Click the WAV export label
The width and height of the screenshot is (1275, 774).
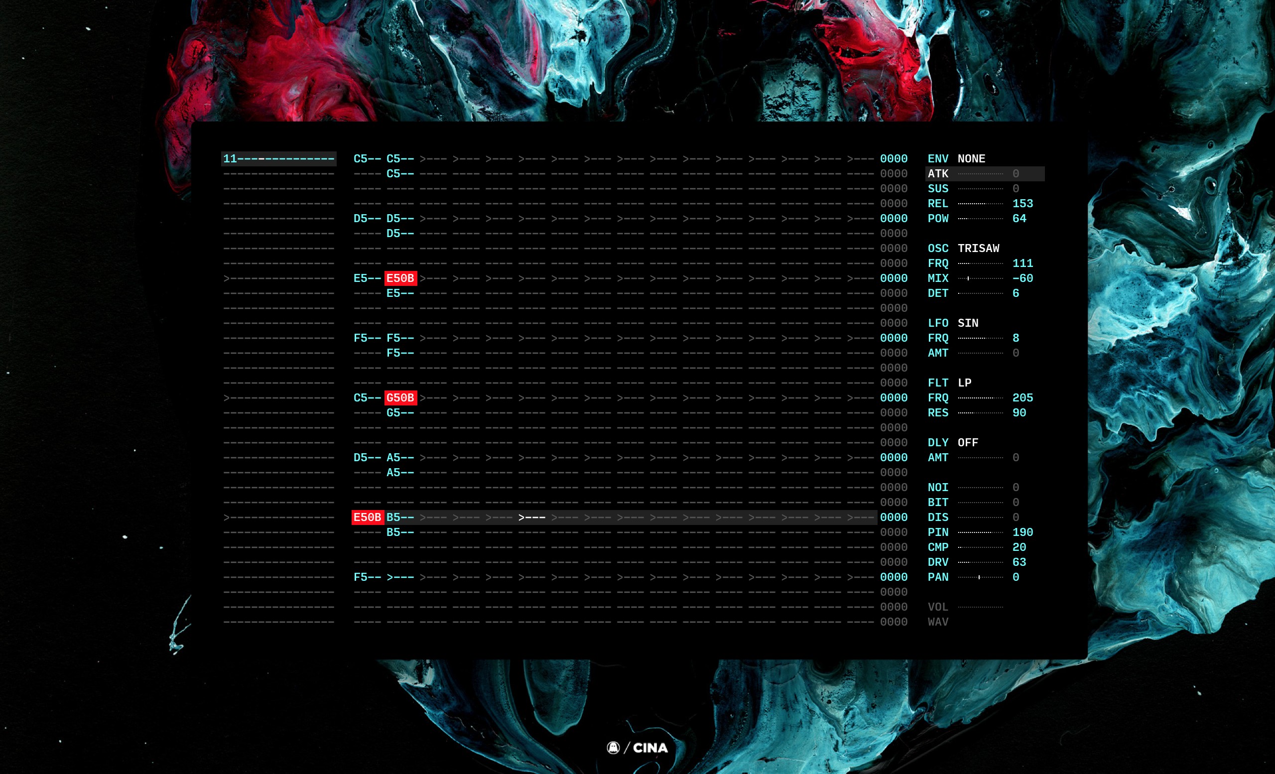coord(938,622)
